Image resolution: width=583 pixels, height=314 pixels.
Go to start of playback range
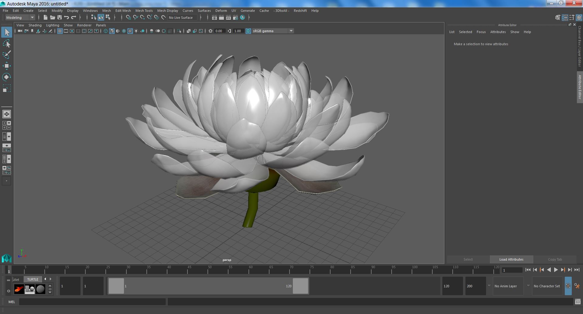pyautogui.click(x=528, y=270)
